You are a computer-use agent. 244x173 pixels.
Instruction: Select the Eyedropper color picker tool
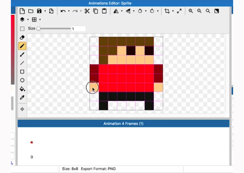pyautogui.click(x=22, y=98)
